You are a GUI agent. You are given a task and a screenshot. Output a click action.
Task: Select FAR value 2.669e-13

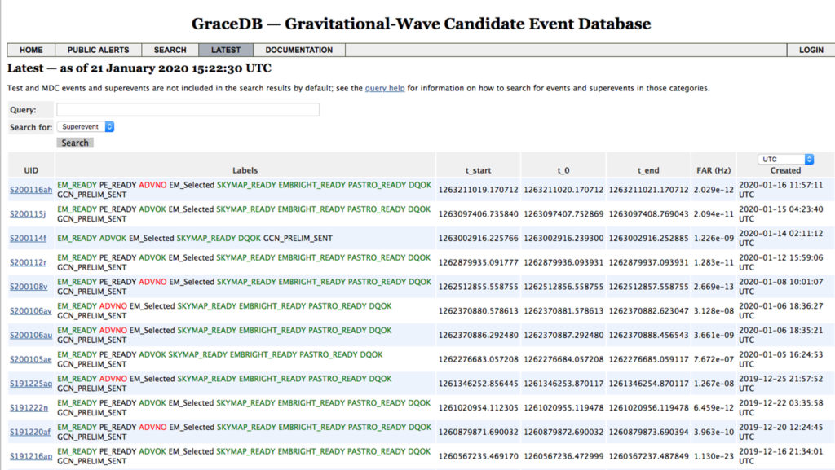pyautogui.click(x=714, y=287)
